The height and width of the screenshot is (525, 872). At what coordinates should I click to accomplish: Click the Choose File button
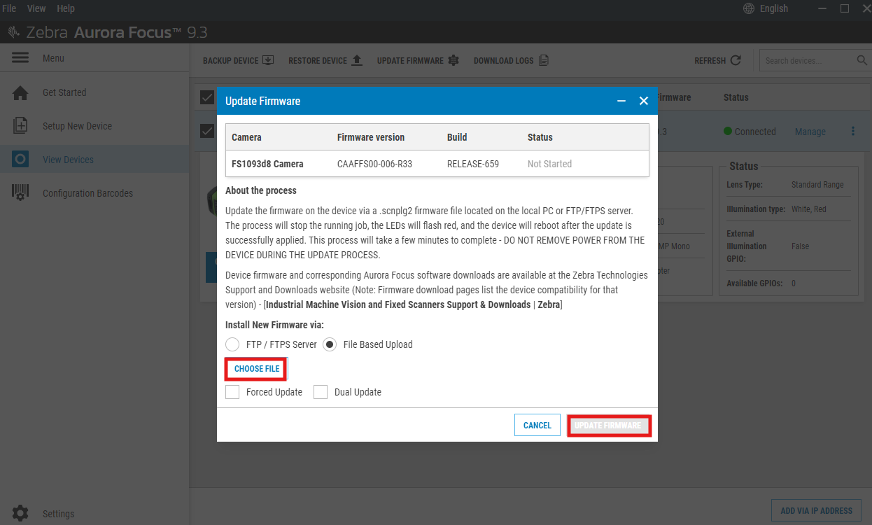coord(257,369)
